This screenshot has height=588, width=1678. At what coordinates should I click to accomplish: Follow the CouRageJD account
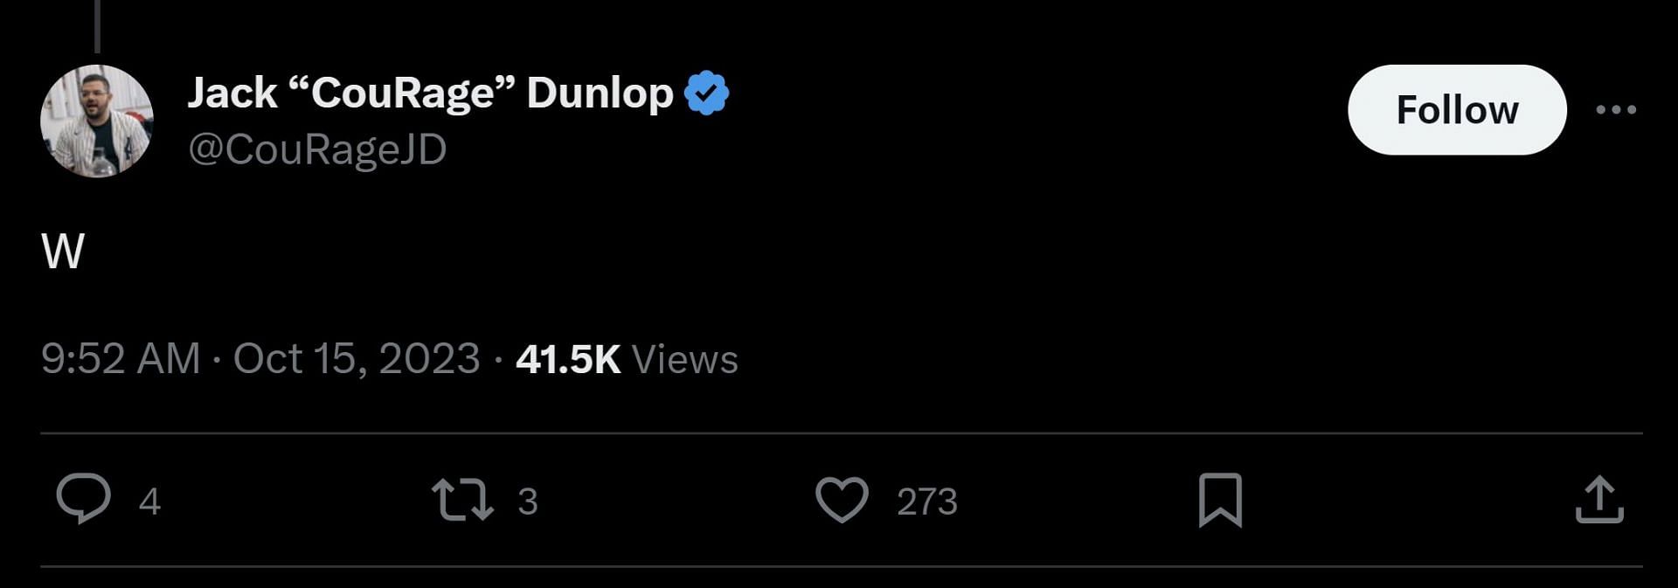coord(1457,109)
